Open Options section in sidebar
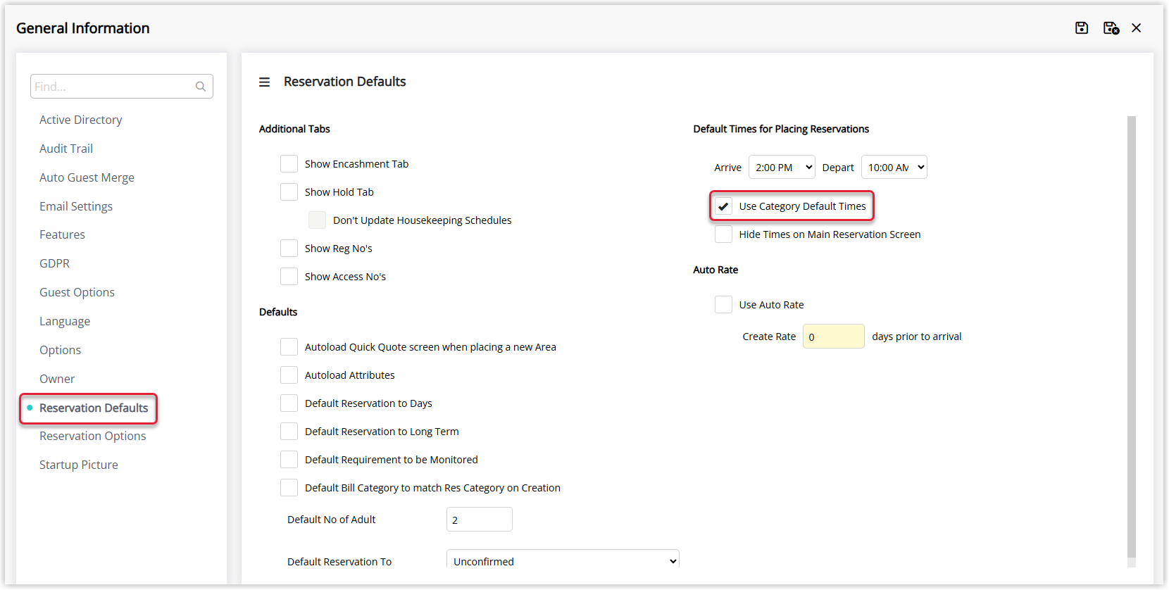The width and height of the screenshot is (1169, 590). click(60, 350)
